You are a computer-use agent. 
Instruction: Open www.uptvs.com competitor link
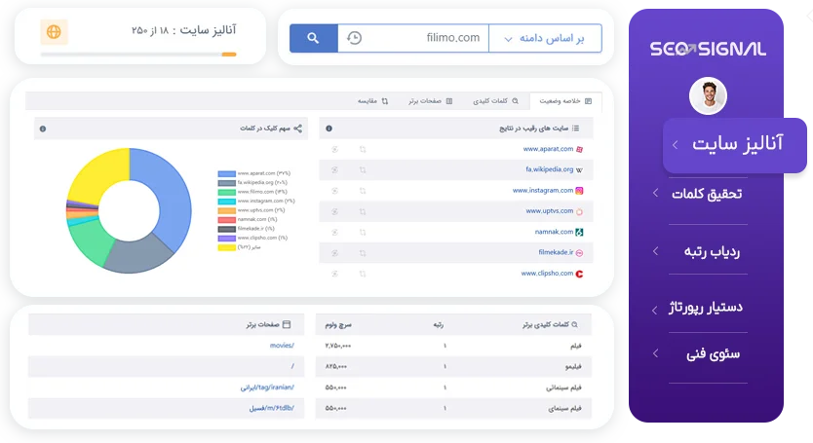[x=550, y=211]
